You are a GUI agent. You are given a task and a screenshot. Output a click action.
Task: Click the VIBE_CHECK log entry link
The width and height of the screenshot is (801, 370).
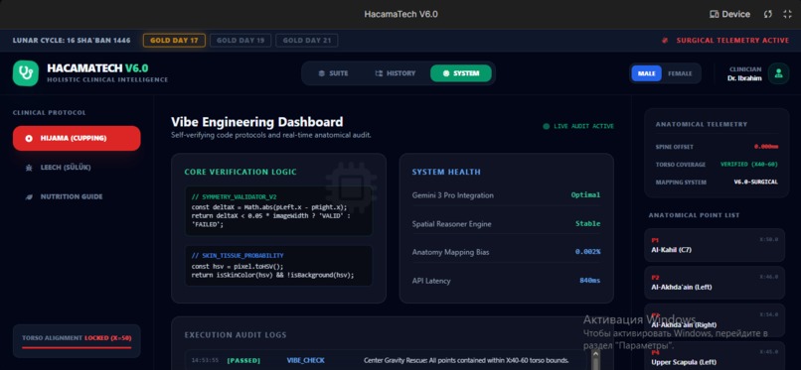click(x=305, y=360)
